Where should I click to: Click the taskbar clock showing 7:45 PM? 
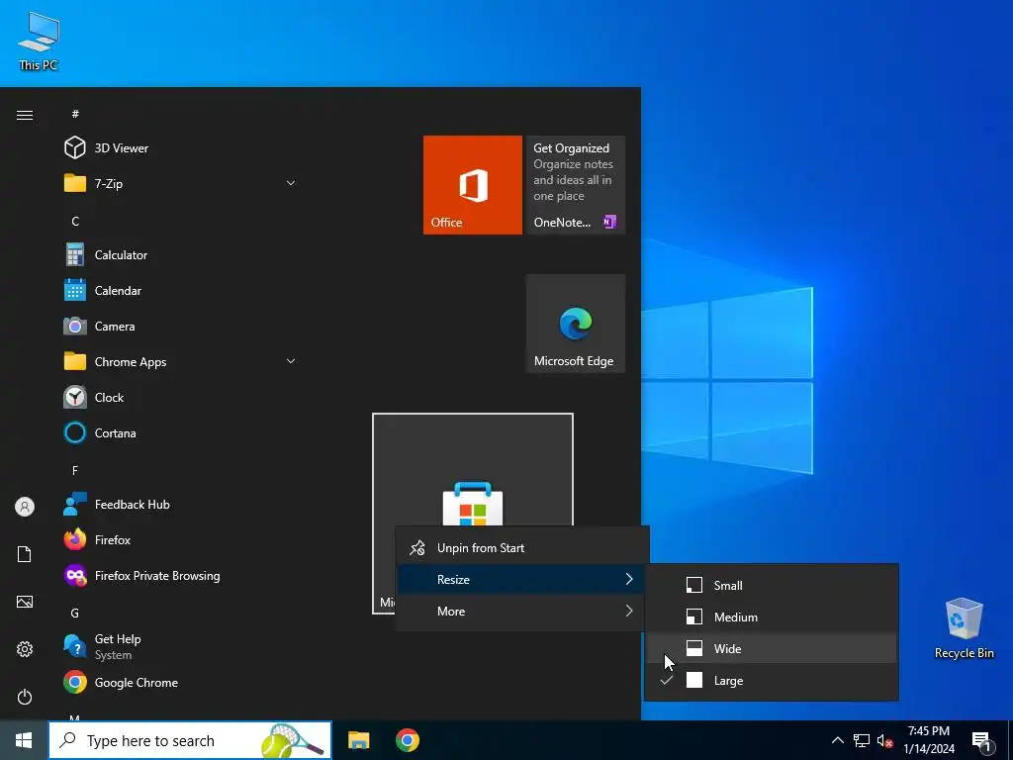click(x=928, y=740)
